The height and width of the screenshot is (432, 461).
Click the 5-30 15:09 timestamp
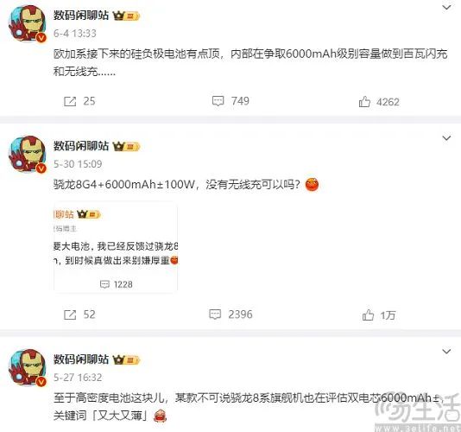coord(78,164)
